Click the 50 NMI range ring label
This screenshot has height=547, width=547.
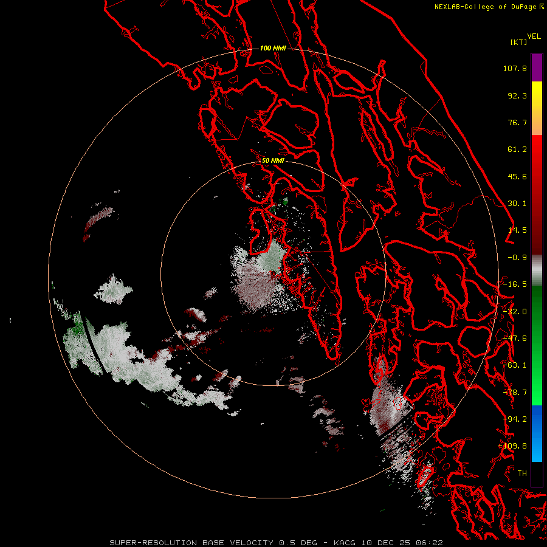[x=273, y=160]
